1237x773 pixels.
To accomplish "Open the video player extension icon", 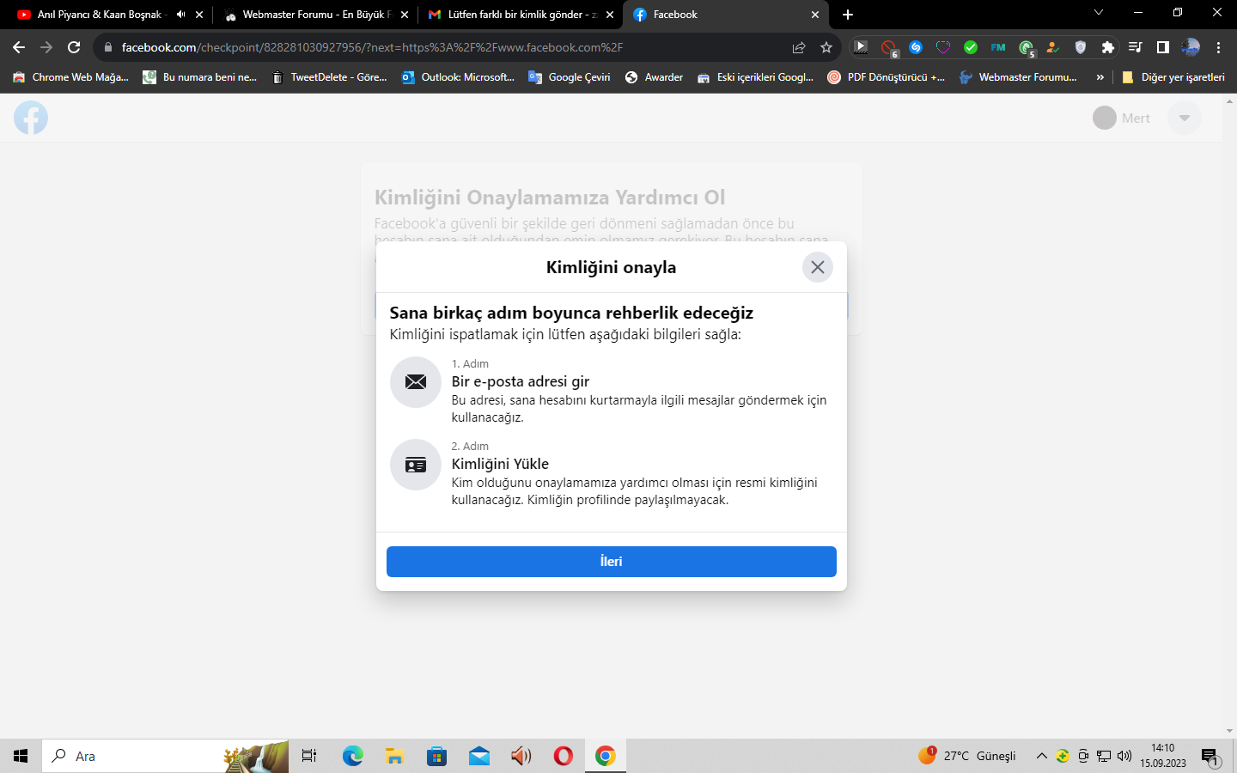I will coord(861,47).
